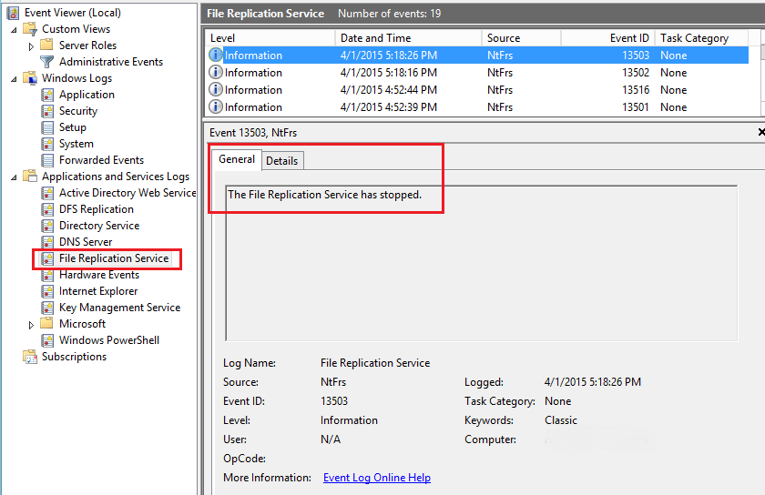Collapse the Windows Logs node
Image resolution: width=765 pixels, height=495 pixels.
click(x=15, y=79)
